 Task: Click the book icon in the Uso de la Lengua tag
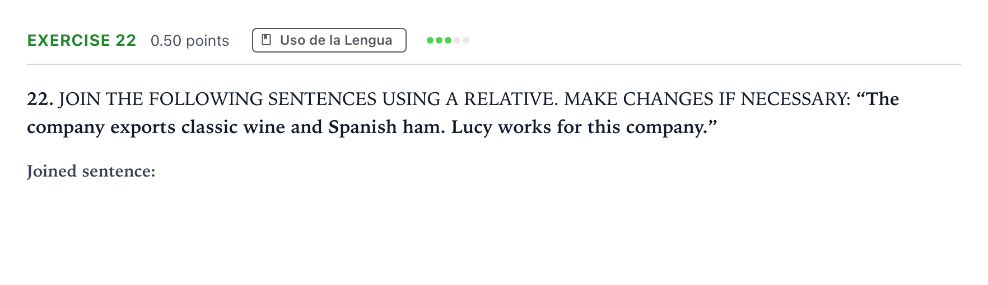click(x=267, y=40)
